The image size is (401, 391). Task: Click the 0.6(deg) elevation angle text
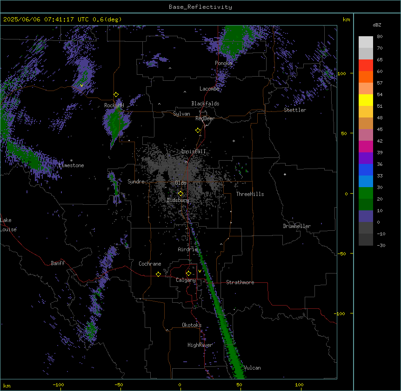tap(107, 20)
